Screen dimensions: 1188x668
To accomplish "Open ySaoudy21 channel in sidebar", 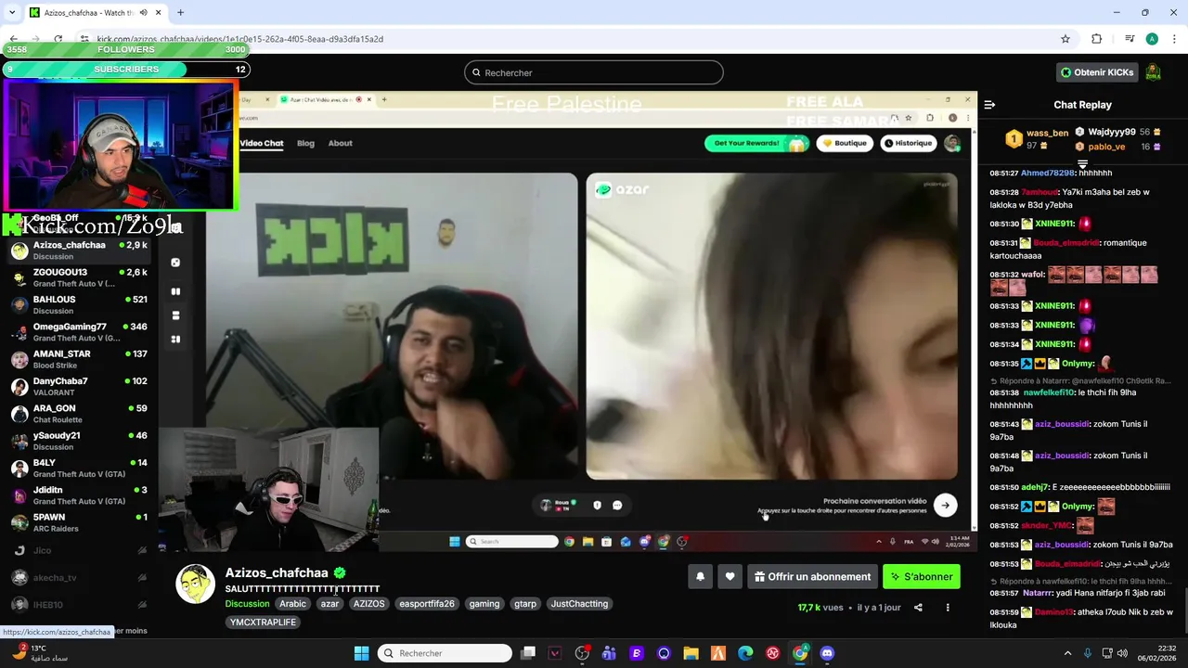I will click(x=79, y=441).
